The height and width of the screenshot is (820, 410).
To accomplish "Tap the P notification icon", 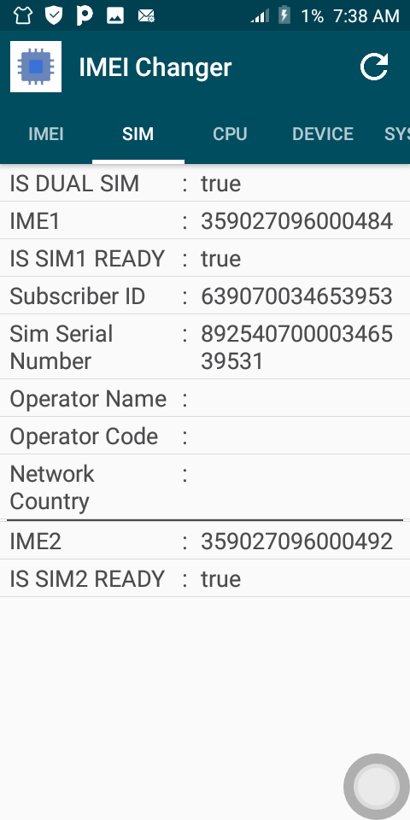I will [x=85, y=15].
